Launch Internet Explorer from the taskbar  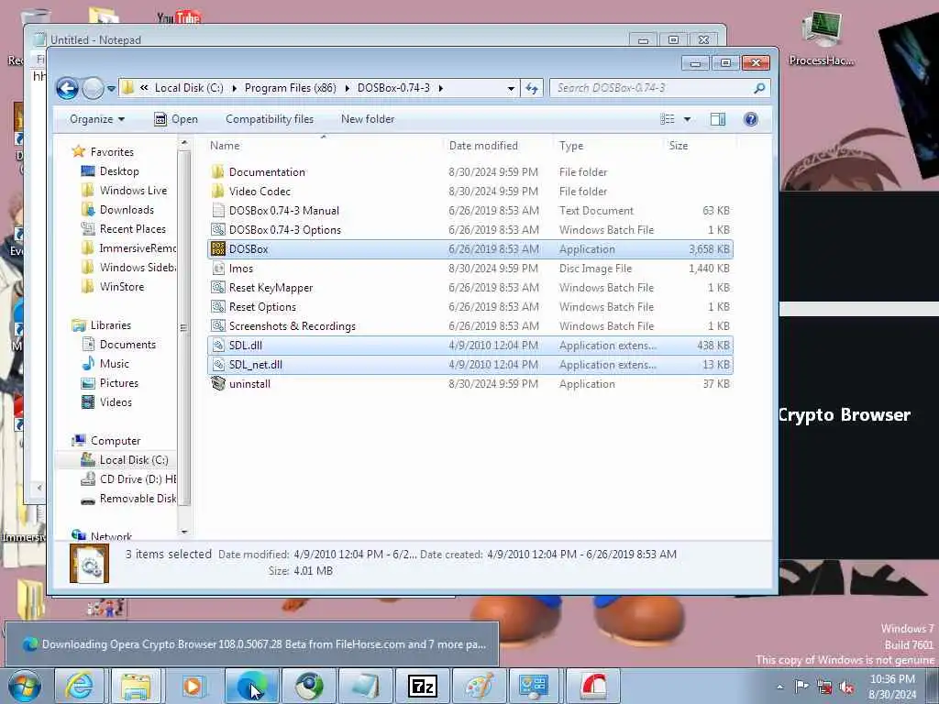point(79,686)
